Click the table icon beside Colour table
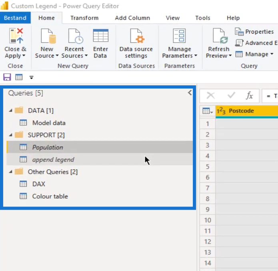Image resolution: width=278 pixels, height=271 pixels. point(23,196)
